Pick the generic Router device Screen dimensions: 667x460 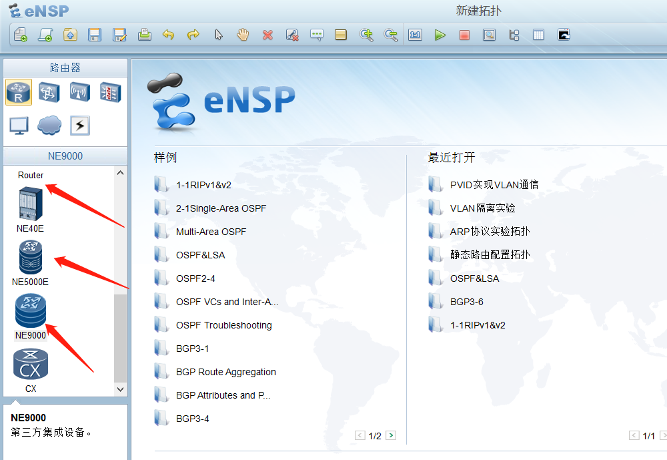click(31, 175)
